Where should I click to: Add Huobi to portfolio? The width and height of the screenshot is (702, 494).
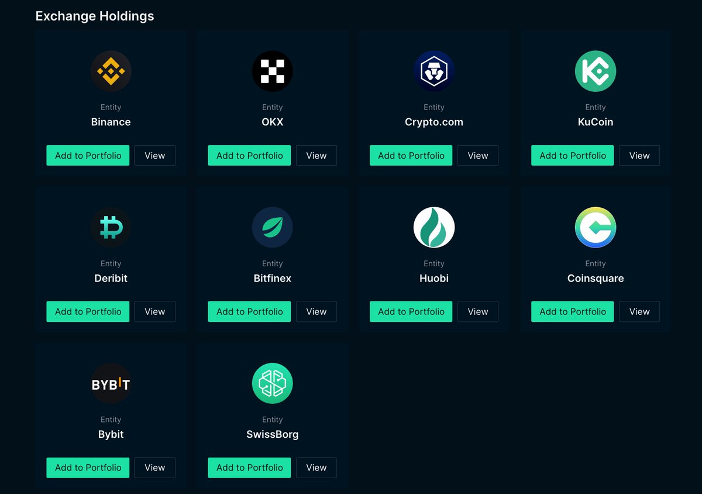(x=411, y=311)
